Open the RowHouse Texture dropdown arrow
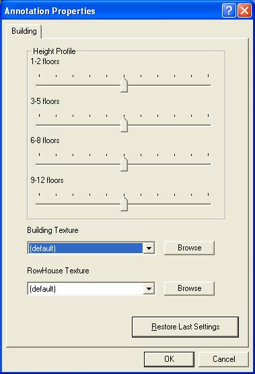This screenshot has width=255, height=374. 149,289
